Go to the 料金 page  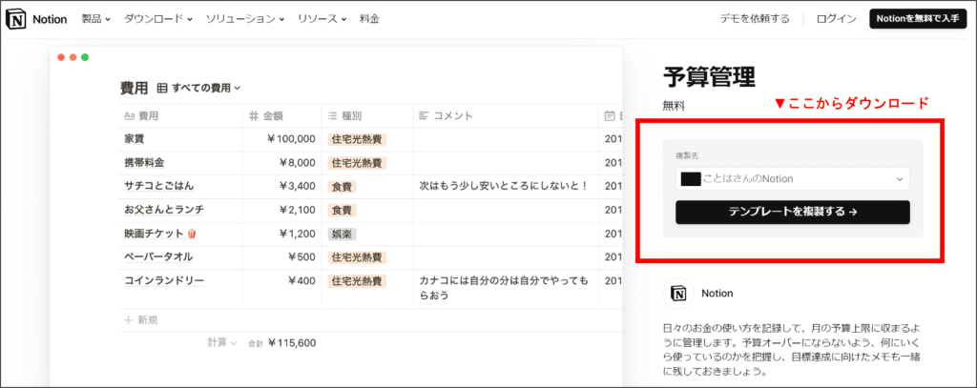(x=369, y=19)
